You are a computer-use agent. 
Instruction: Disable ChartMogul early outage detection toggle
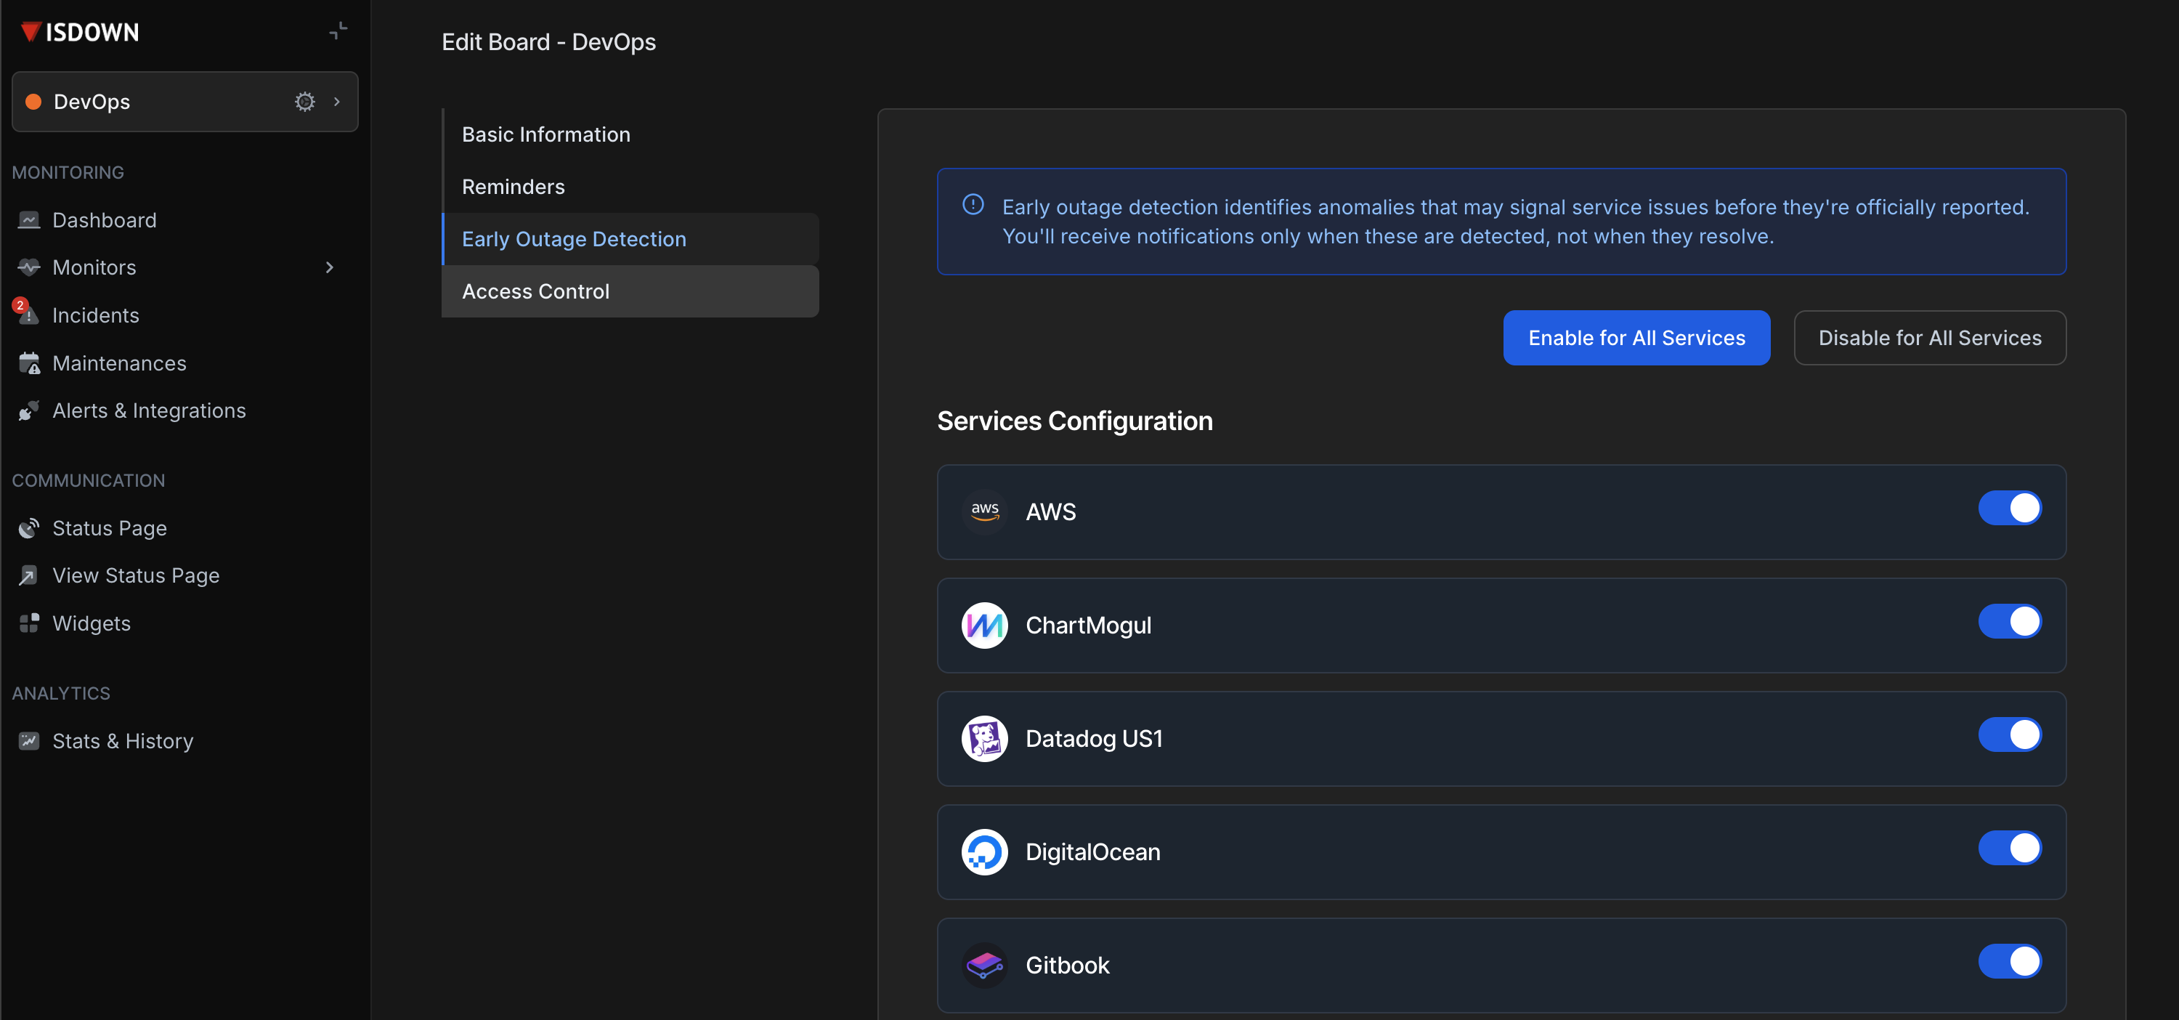2009,622
